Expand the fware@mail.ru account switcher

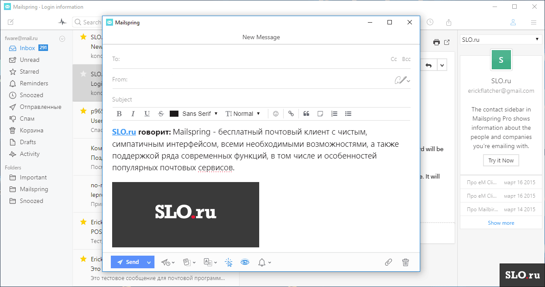[62, 38]
